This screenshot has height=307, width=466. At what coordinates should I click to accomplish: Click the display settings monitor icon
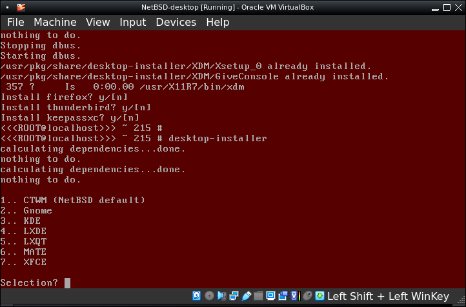(x=271, y=296)
